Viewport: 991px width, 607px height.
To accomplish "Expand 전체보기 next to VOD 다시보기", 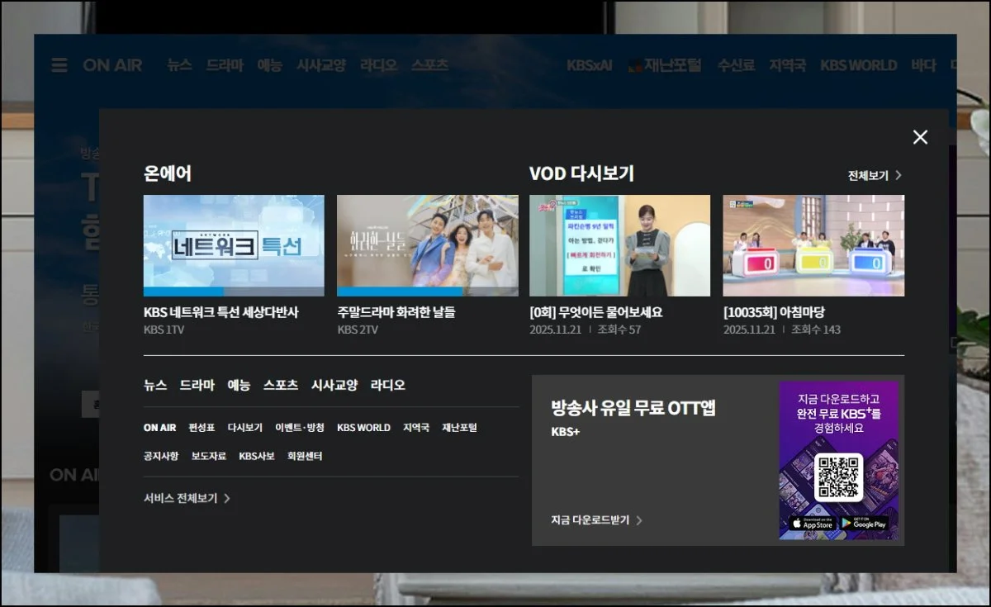I will [x=874, y=175].
